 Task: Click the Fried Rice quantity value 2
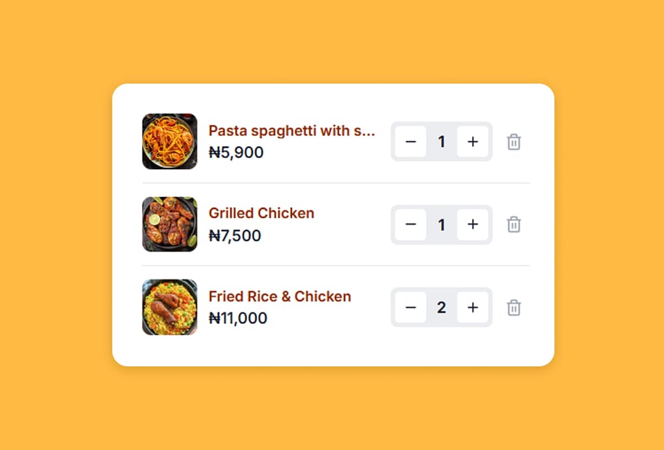point(442,307)
